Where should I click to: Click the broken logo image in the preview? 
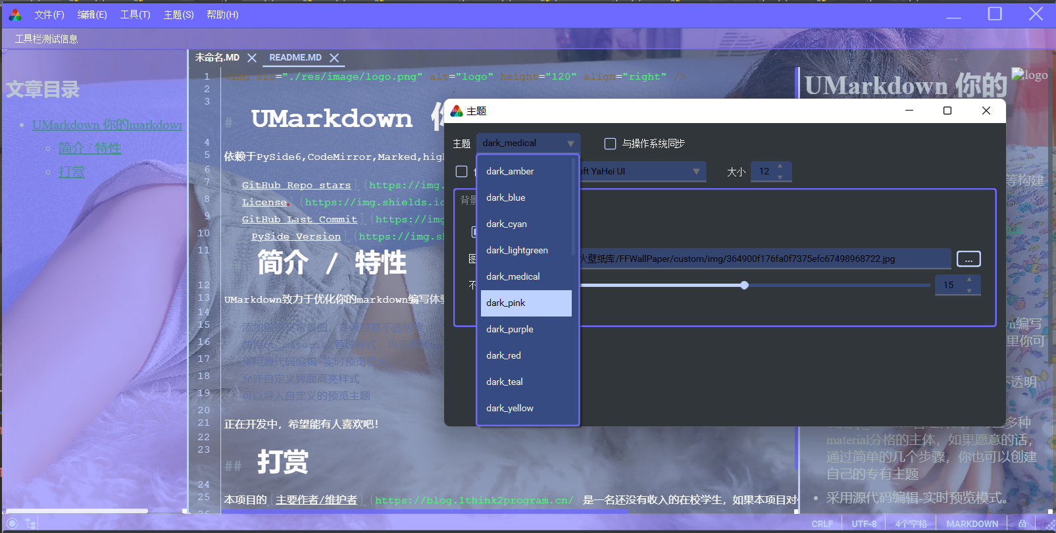coord(1030,75)
